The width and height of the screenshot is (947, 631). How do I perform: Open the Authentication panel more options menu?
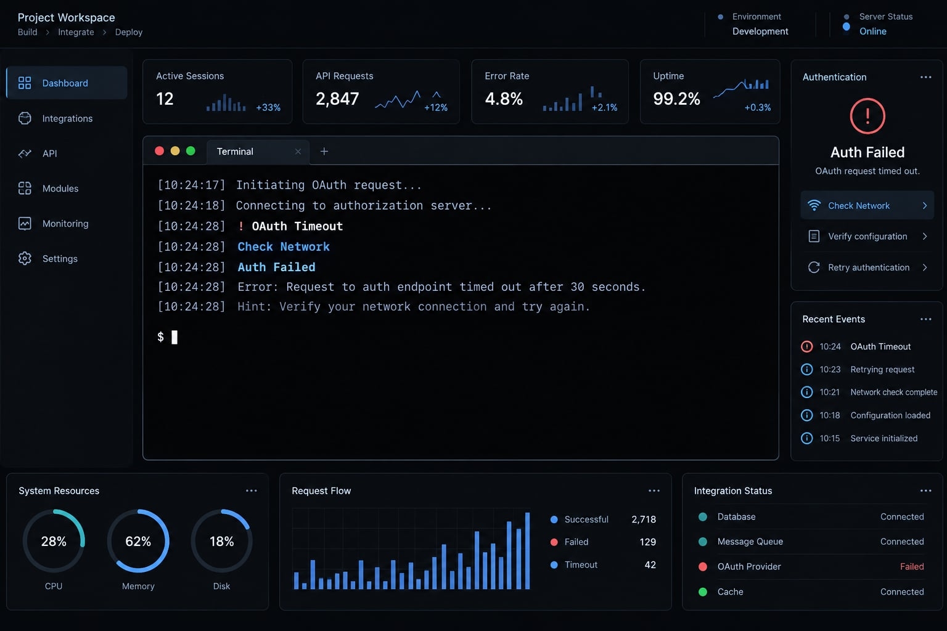click(x=925, y=77)
